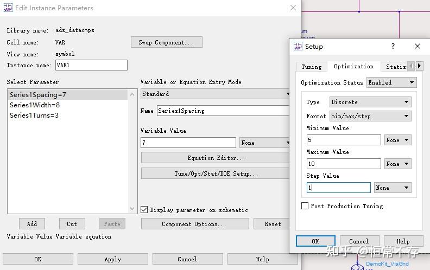Click the Swap Component button
Viewport: 430px width, 270px height.
coord(166,42)
